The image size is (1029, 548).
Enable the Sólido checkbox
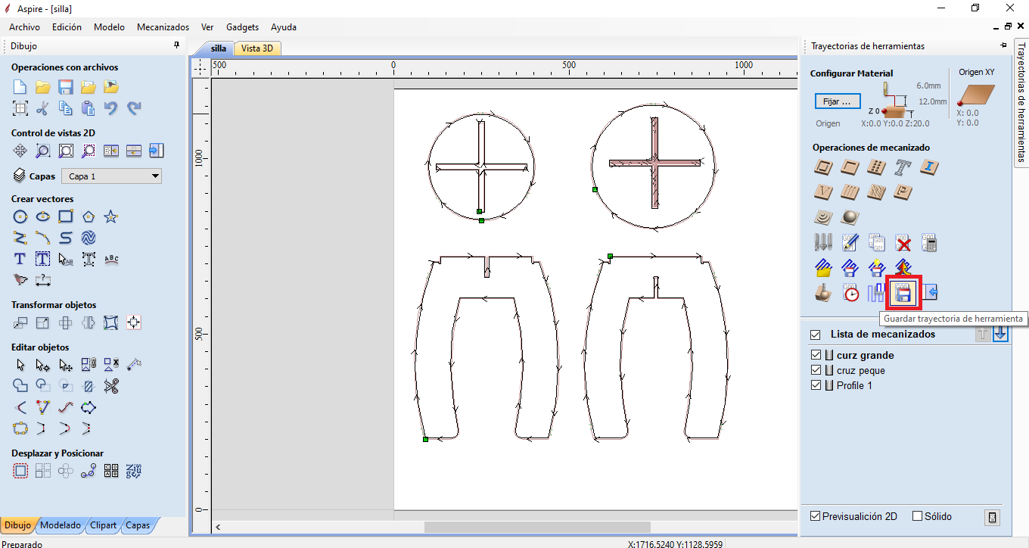tap(918, 516)
